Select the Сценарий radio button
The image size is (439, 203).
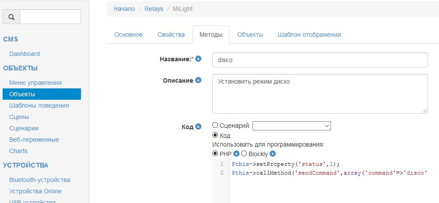coord(215,125)
